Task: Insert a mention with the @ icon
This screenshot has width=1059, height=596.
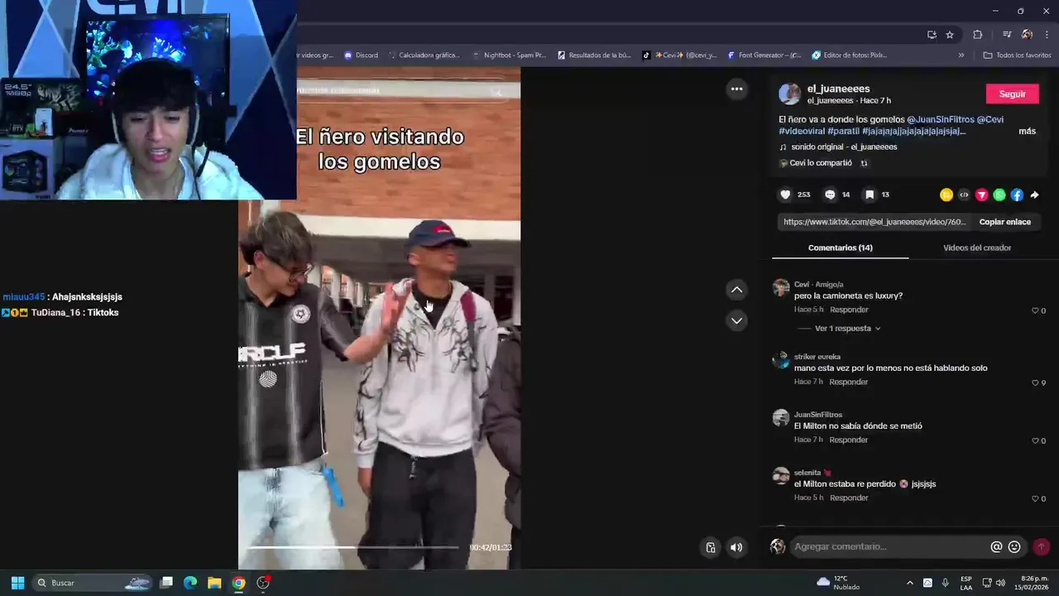Action: coord(996,546)
